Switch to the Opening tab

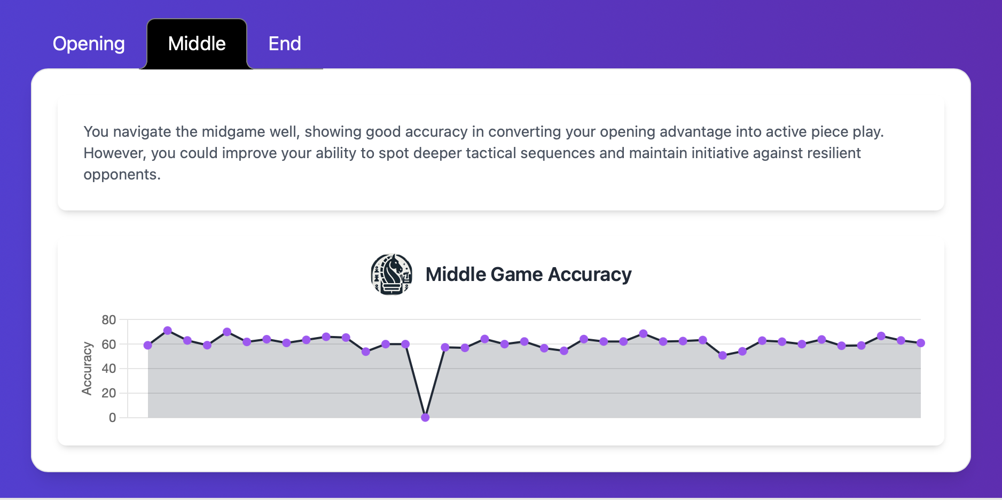(89, 44)
